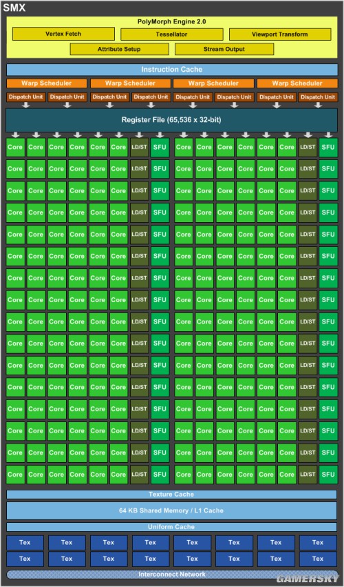This screenshot has height=587, width=344.
Task: Click the Interconnect Network bar
Action: pos(172,575)
